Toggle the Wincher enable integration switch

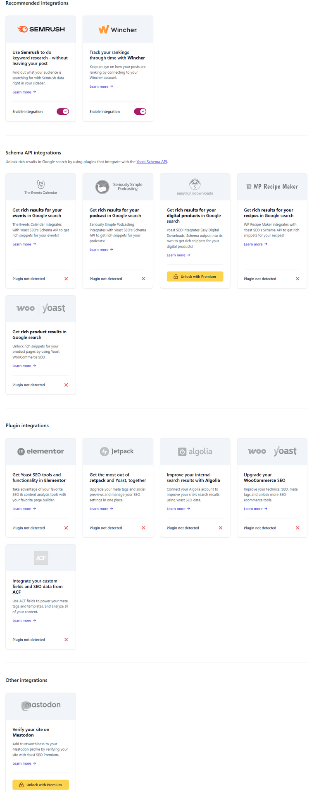click(x=140, y=111)
